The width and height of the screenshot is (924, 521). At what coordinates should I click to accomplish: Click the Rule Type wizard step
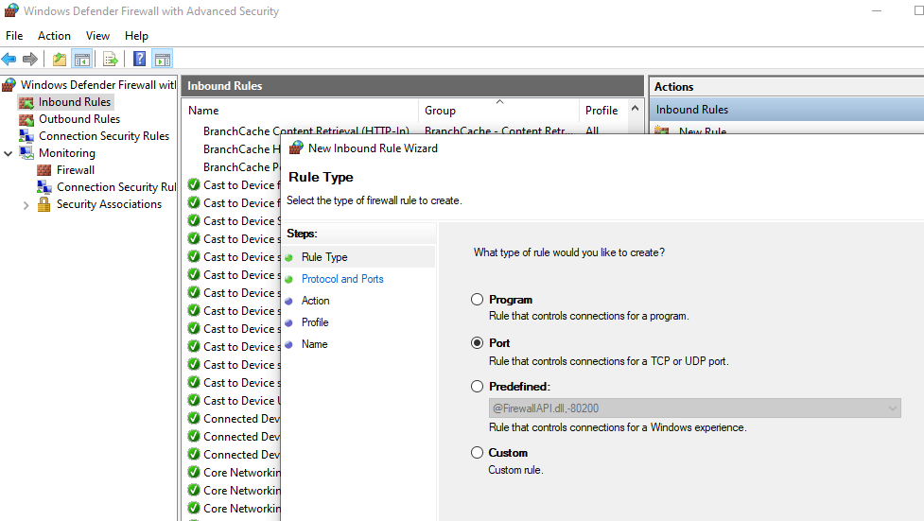click(x=324, y=257)
